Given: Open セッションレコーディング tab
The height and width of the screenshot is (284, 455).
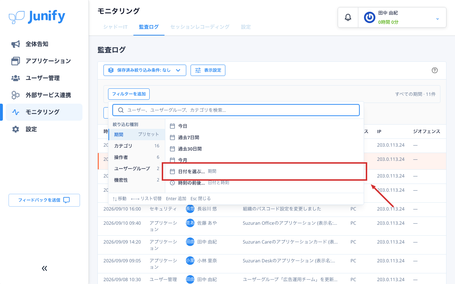Looking at the screenshot, I should [x=200, y=27].
